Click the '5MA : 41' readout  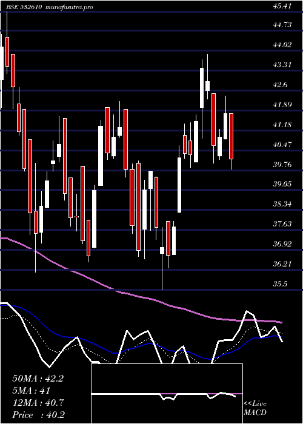pos(32,391)
